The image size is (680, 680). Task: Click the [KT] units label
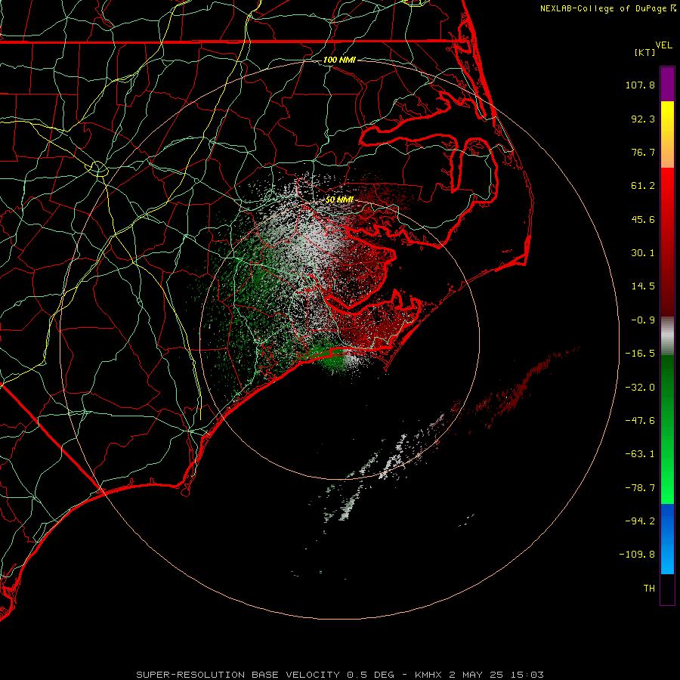click(645, 52)
